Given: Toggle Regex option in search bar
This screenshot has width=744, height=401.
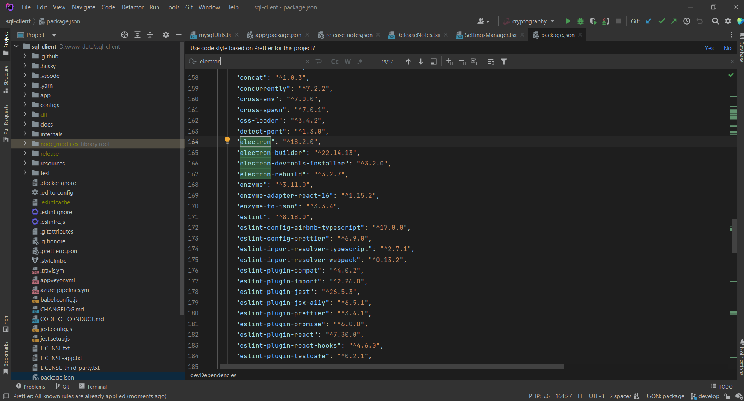Looking at the screenshot, I should coord(360,62).
